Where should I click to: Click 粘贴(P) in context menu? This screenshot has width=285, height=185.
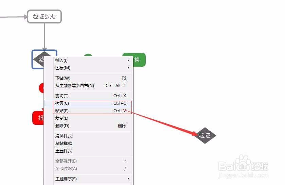88,111
